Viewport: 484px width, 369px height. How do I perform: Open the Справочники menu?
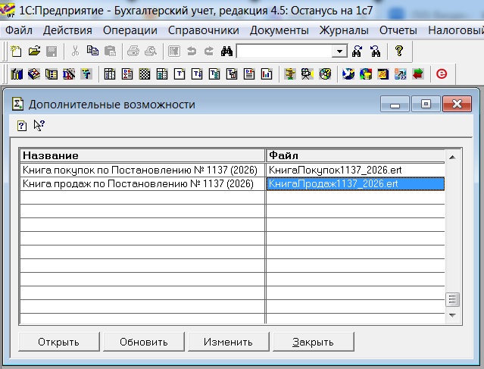204,30
